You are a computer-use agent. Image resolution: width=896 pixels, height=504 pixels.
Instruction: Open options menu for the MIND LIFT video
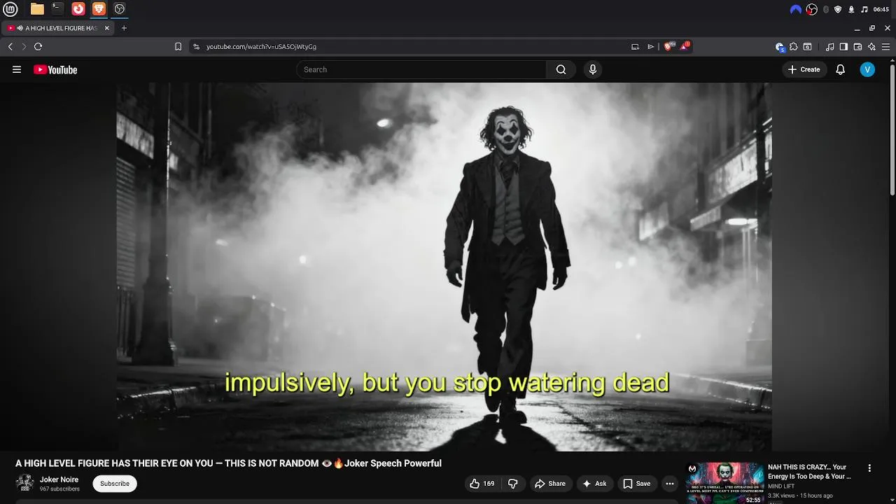(x=869, y=468)
